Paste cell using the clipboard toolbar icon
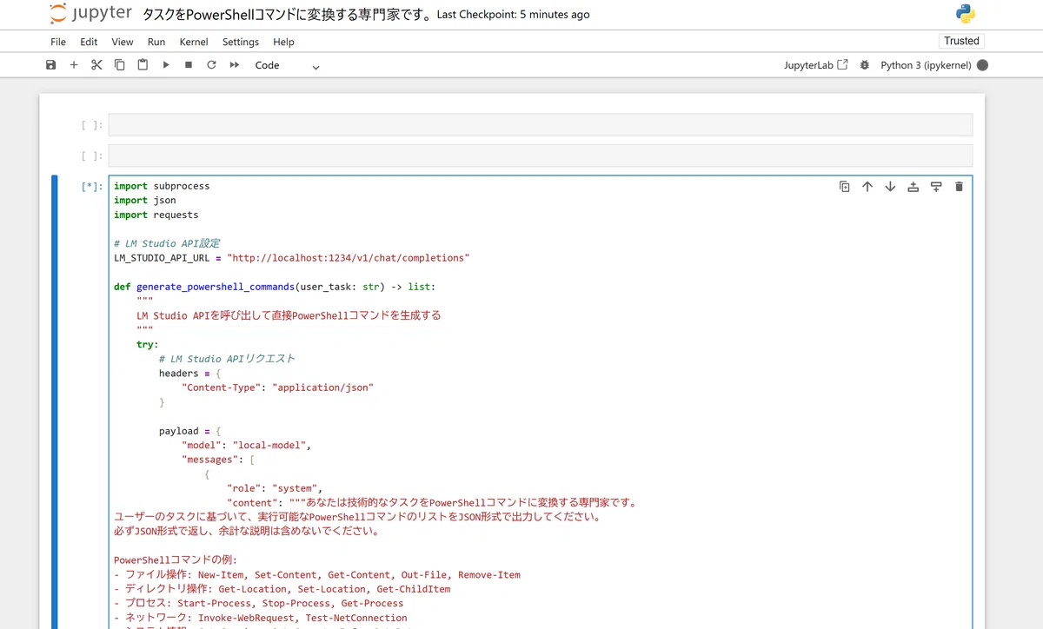The image size is (1043, 629). (x=143, y=65)
